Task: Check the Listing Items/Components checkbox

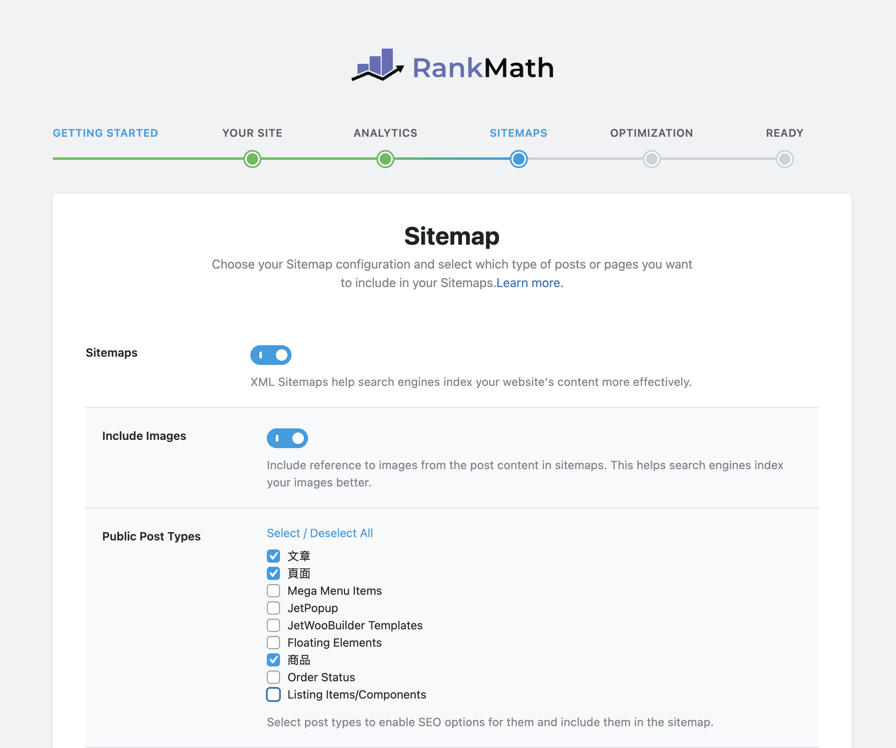Action: (x=273, y=694)
